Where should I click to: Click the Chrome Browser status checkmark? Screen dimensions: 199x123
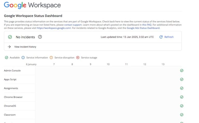182,97
